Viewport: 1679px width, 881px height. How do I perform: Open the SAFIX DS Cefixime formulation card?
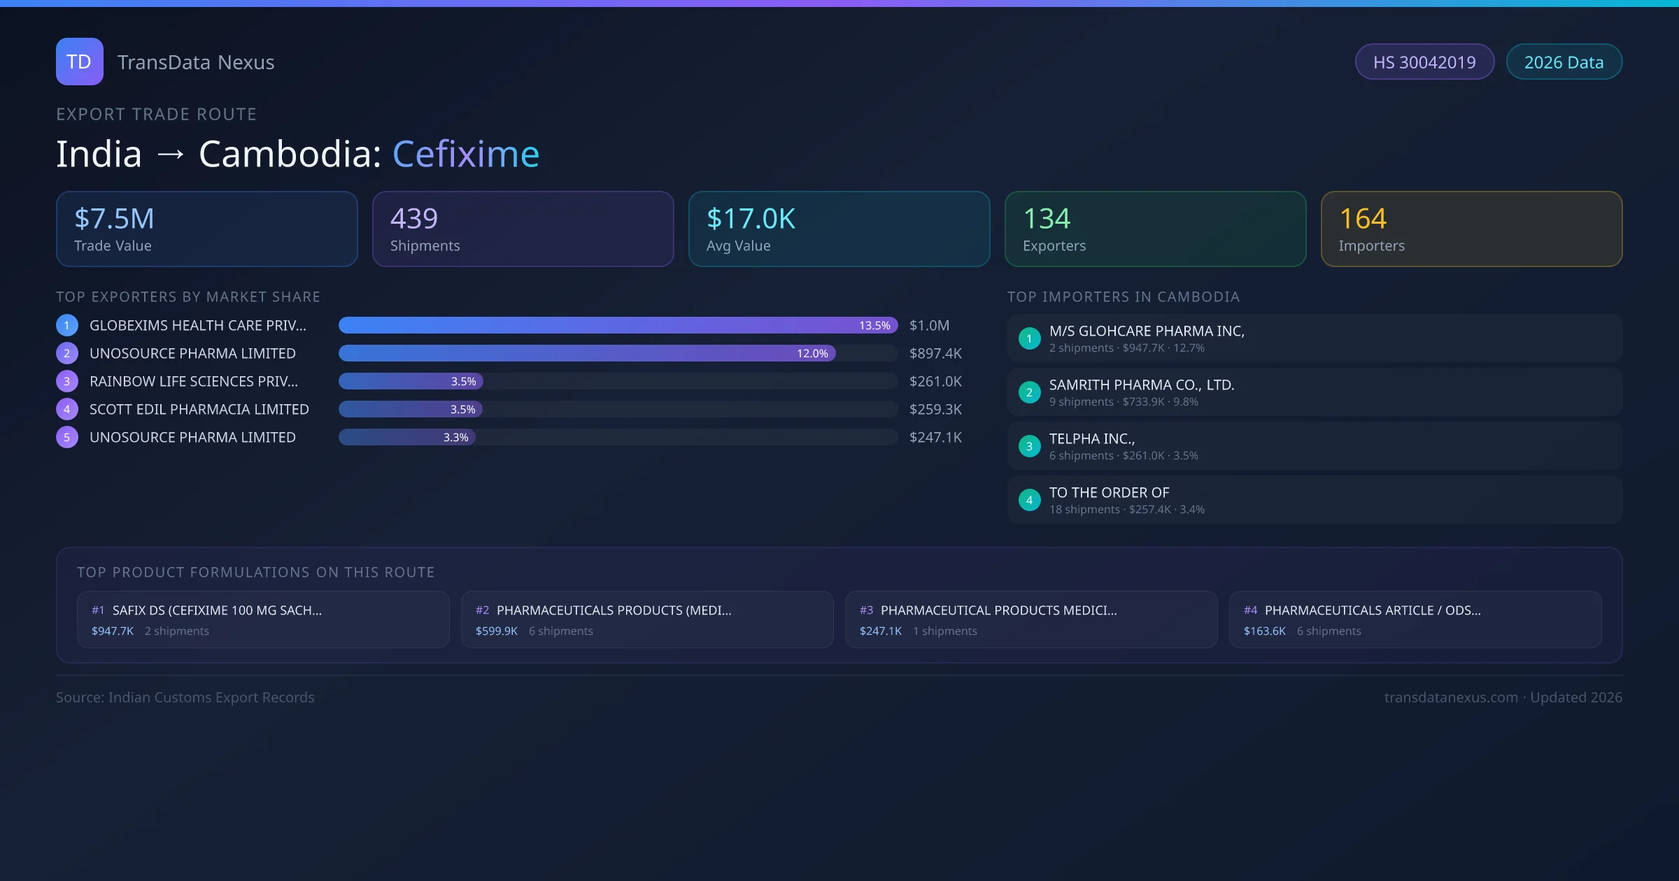pos(263,619)
